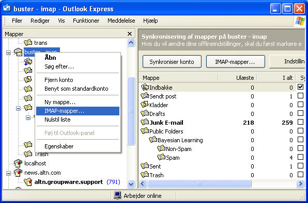Check the Kladder sync checkbox
This screenshot has width=308, height=203.
pyautogui.click(x=300, y=105)
